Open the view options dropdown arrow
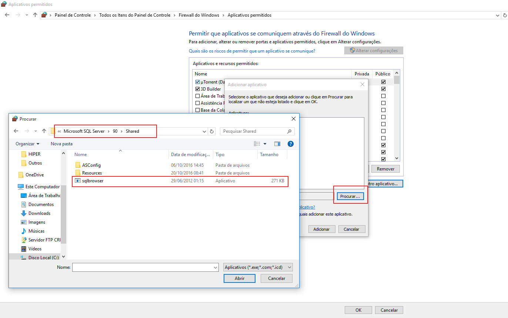Image resolution: width=508 pixels, height=318 pixels. coord(265,144)
